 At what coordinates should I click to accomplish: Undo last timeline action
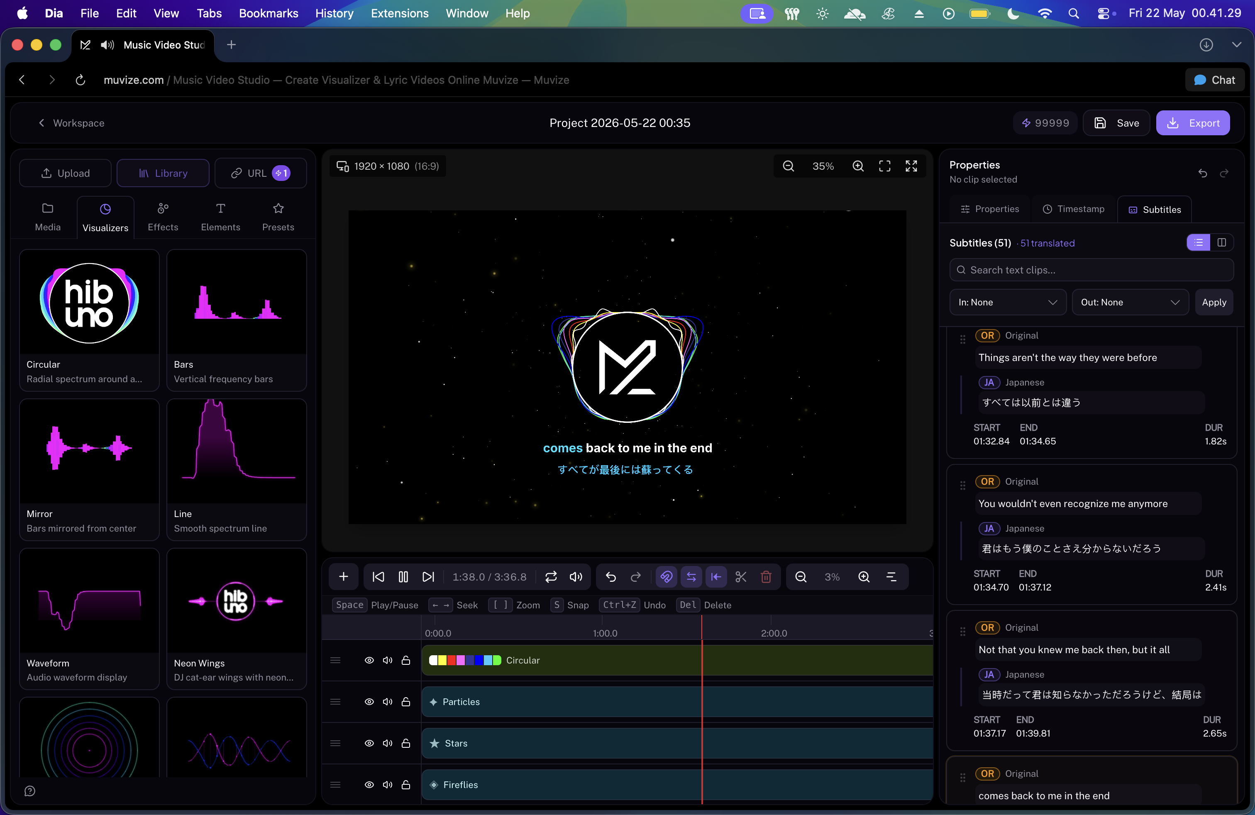click(610, 577)
